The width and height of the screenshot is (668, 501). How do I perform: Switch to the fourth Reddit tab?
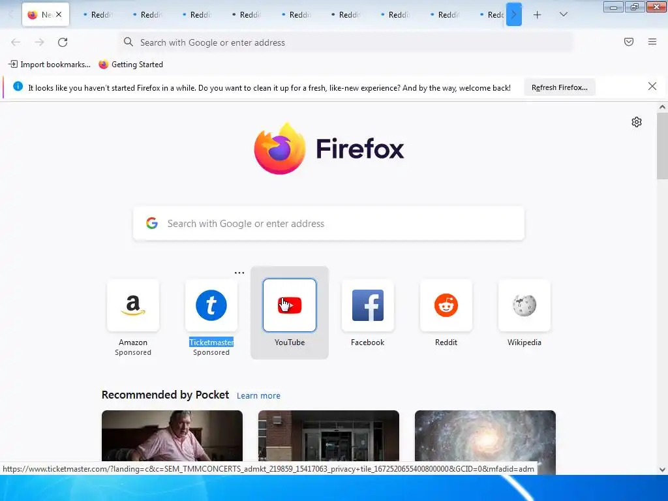[247, 15]
